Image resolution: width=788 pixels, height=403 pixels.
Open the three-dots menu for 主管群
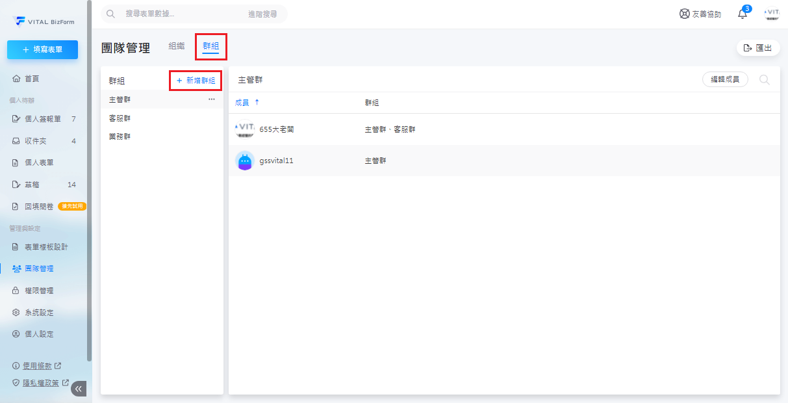point(212,99)
